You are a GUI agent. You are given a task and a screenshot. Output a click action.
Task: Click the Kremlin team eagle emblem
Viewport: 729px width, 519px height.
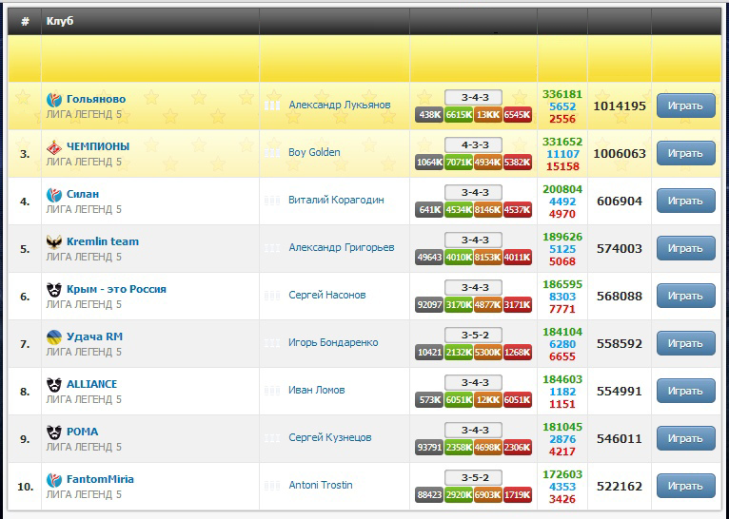(x=54, y=241)
